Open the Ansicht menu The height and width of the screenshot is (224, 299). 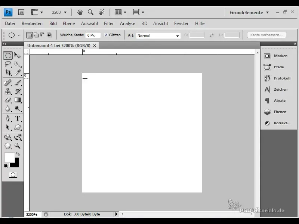[161, 24]
